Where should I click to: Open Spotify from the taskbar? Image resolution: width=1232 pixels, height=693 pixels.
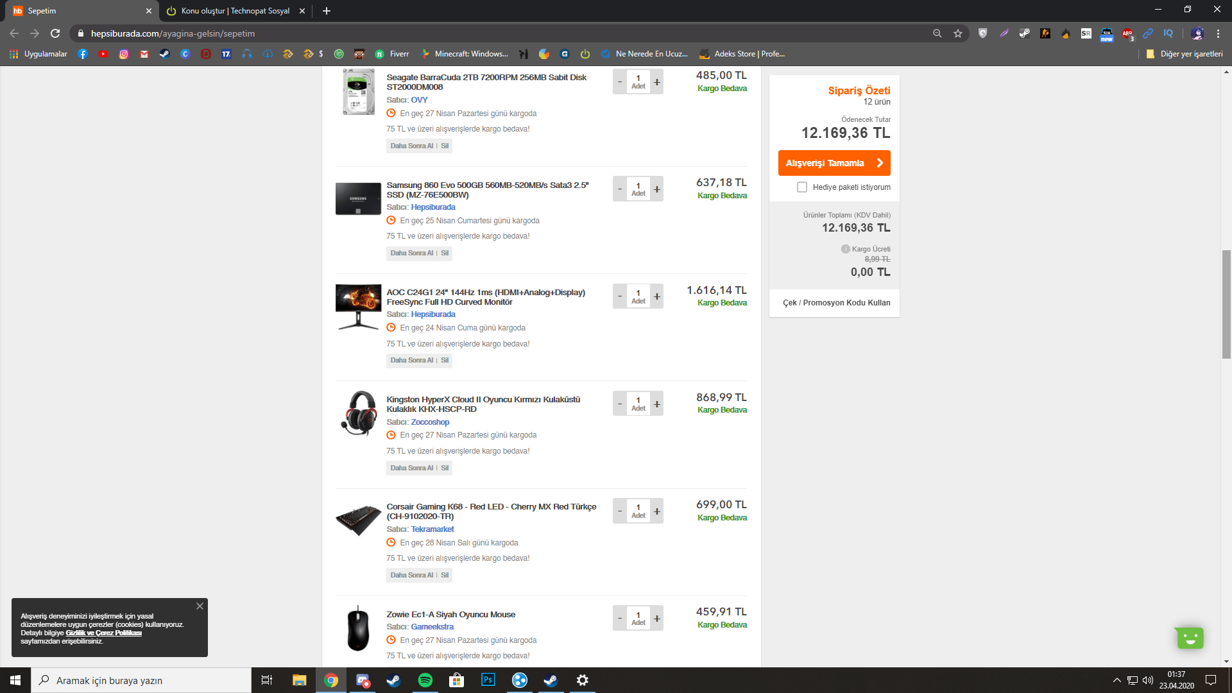click(425, 680)
